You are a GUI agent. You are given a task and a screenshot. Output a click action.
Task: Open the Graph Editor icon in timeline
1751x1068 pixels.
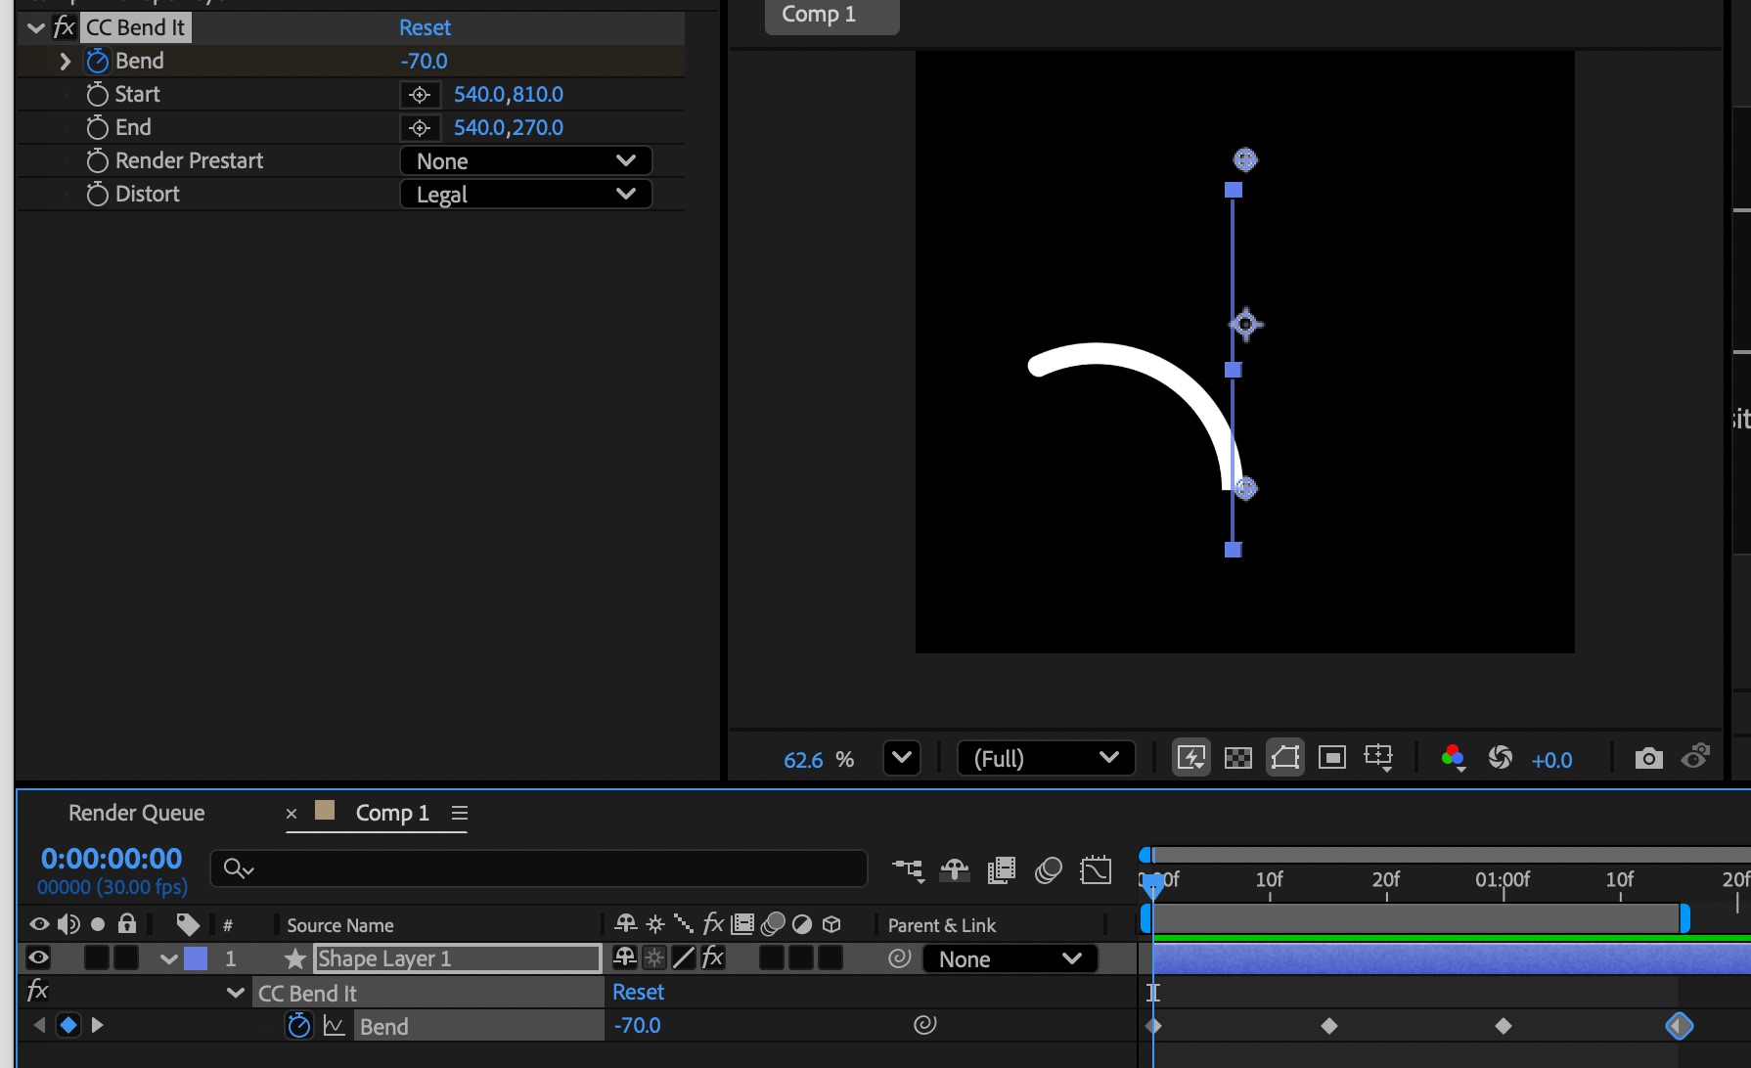click(1096, 869)
